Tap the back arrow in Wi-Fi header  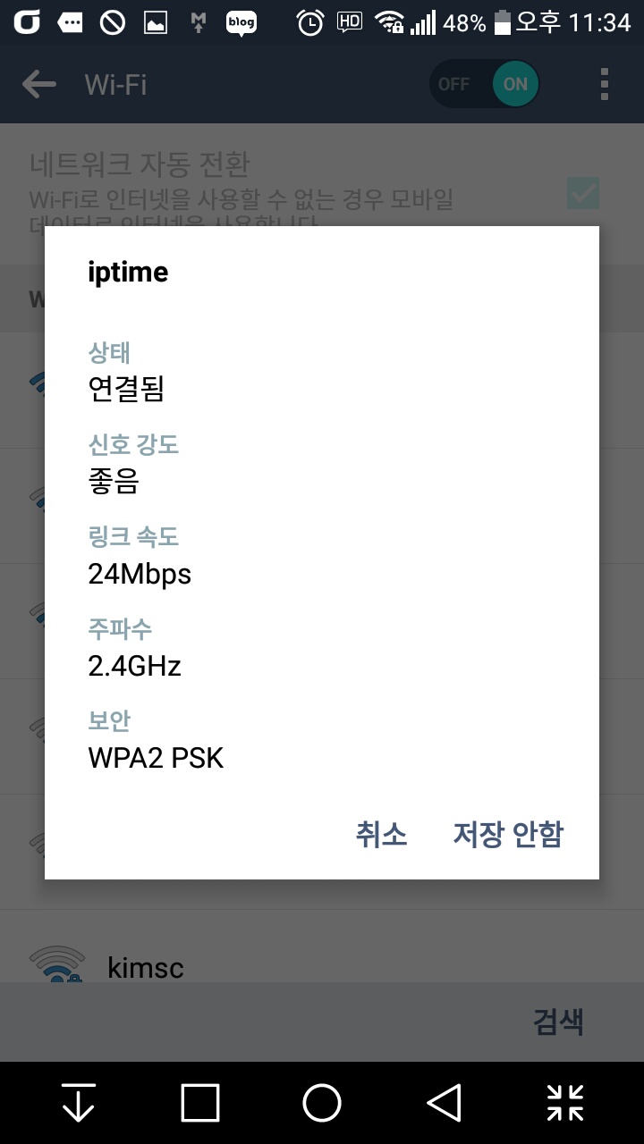[39, 85]
